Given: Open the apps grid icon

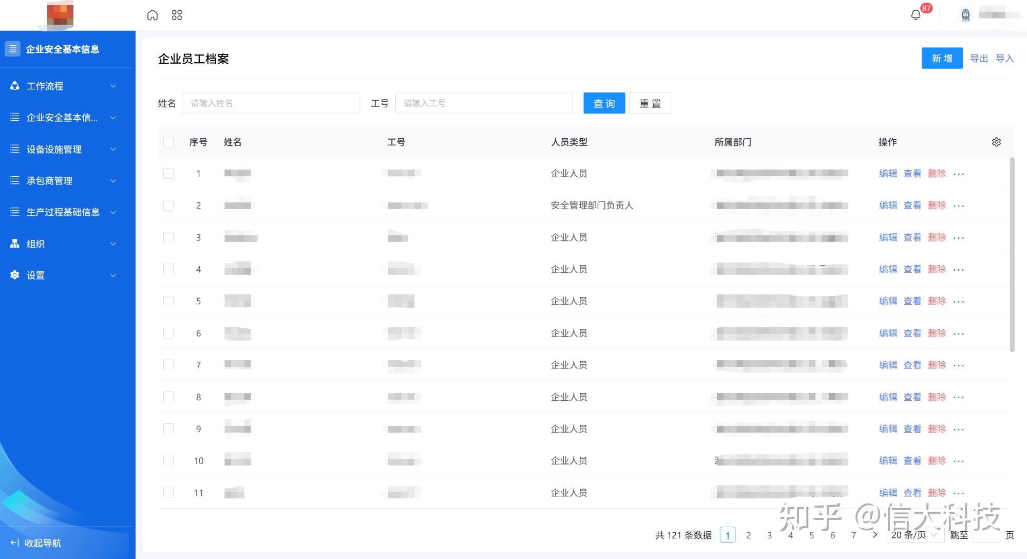Looking at the screenshot, I should (x=177, y=15).
